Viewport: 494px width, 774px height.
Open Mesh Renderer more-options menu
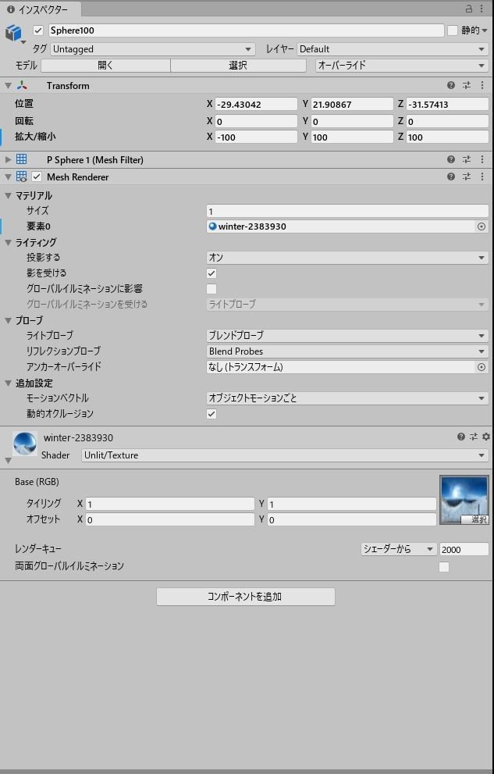pyautogui.click(x=482, y=177)
